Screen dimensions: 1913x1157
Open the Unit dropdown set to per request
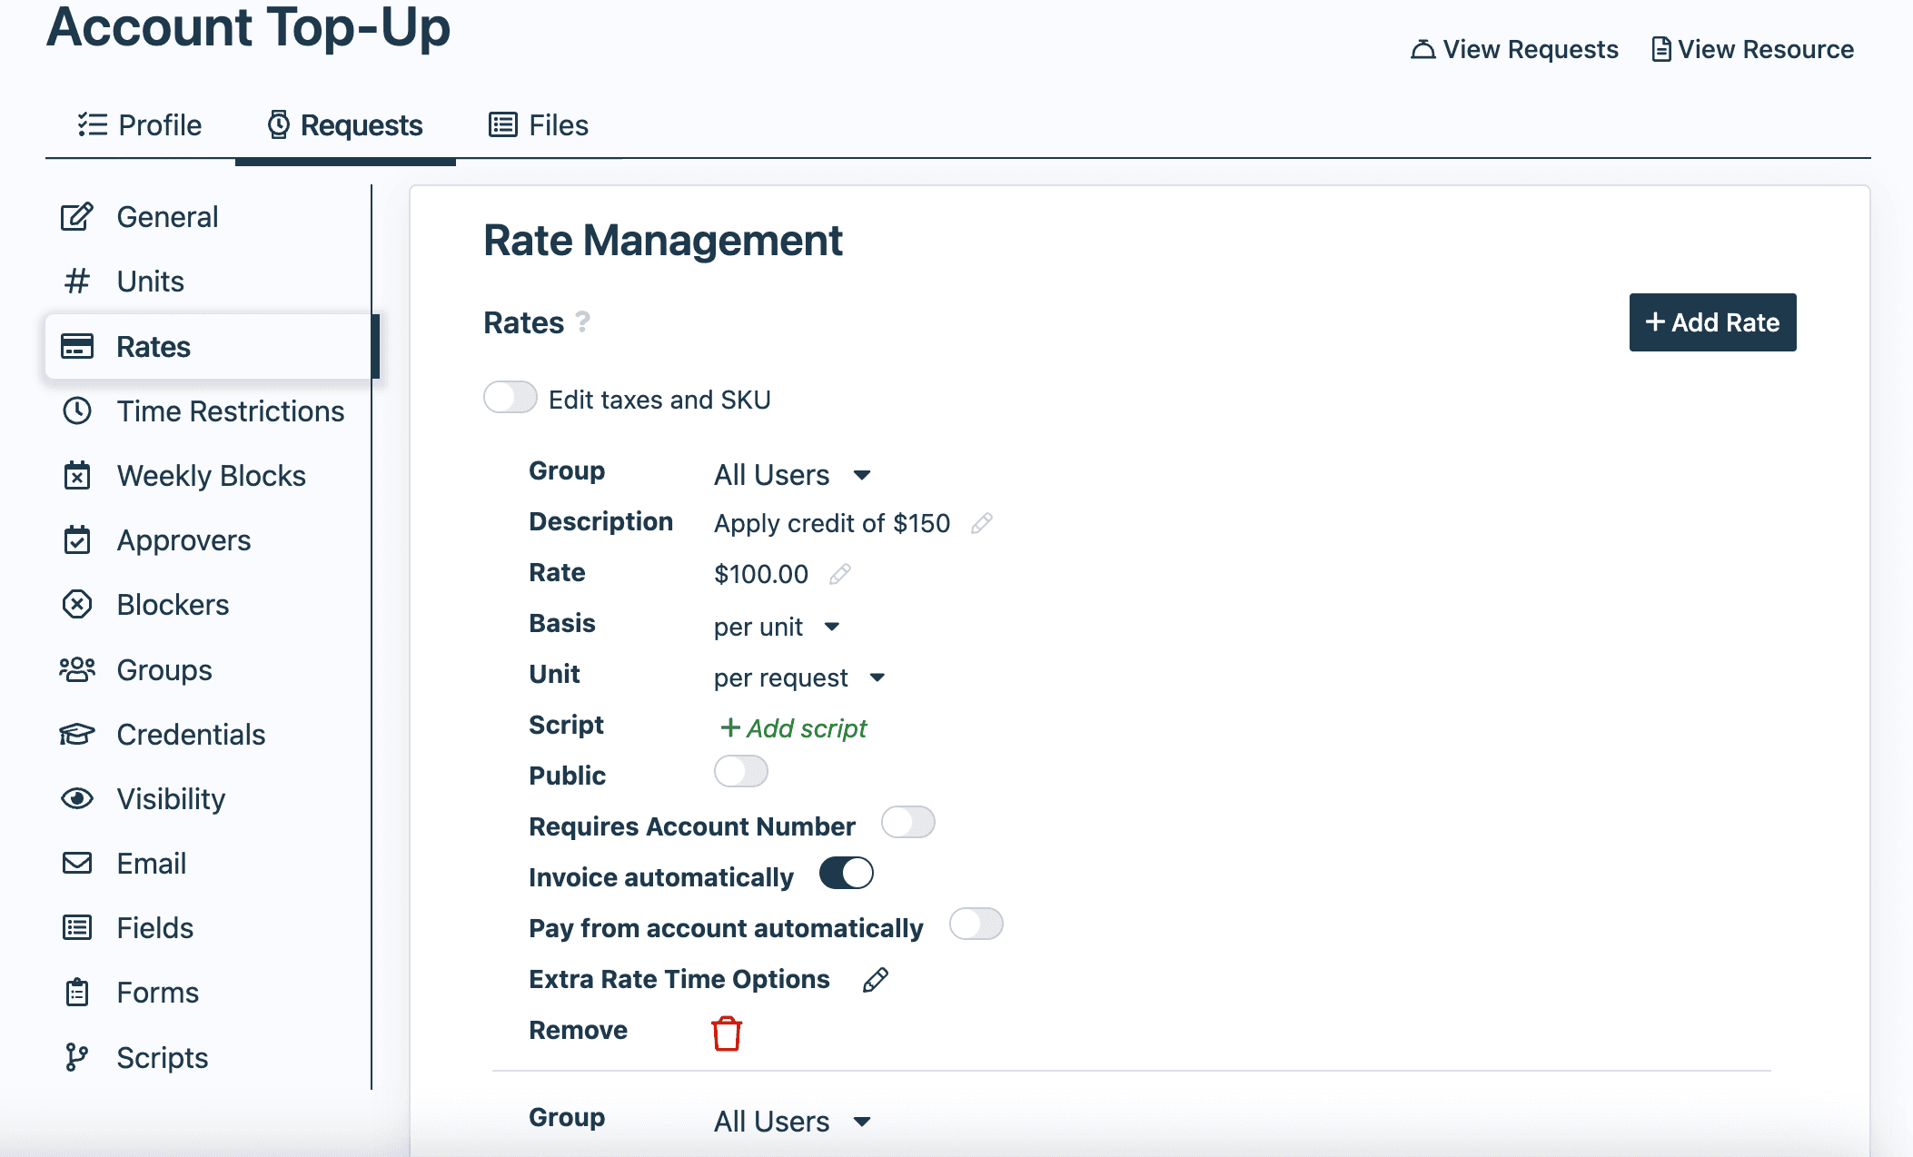click(799, 677)
